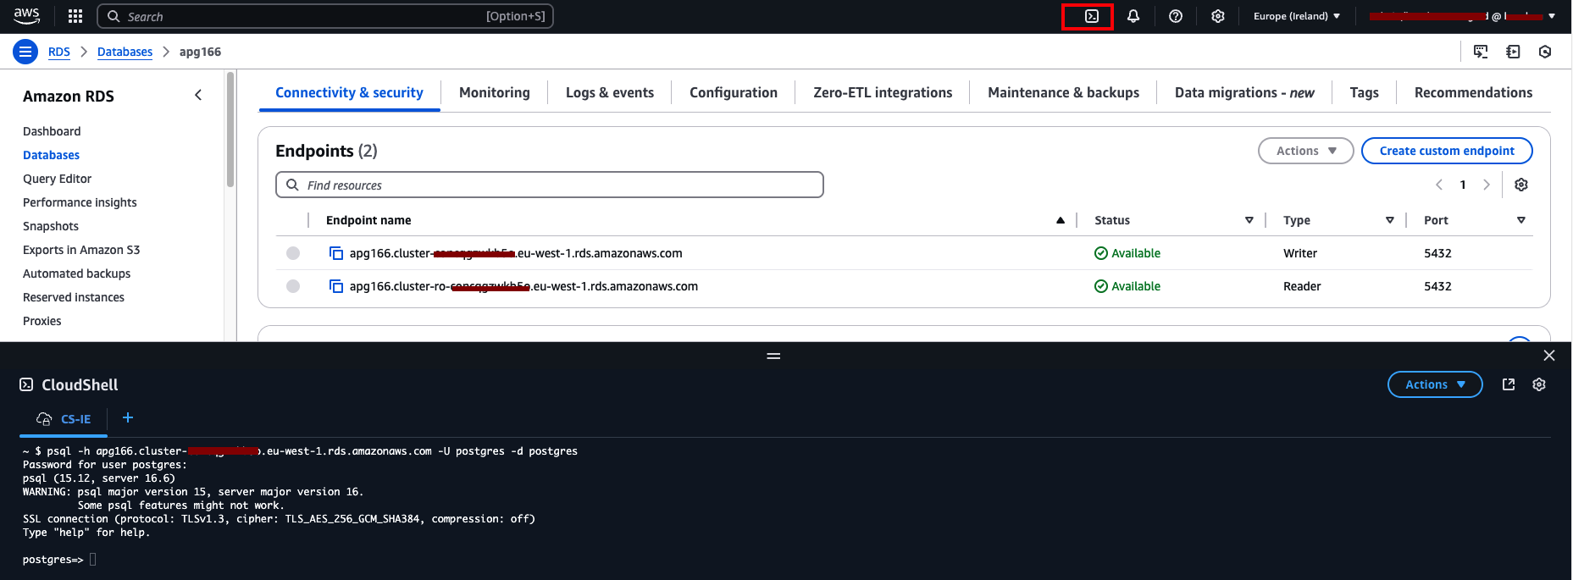
Task: Click the postgres=> terminal prompt
Action: 53,560
